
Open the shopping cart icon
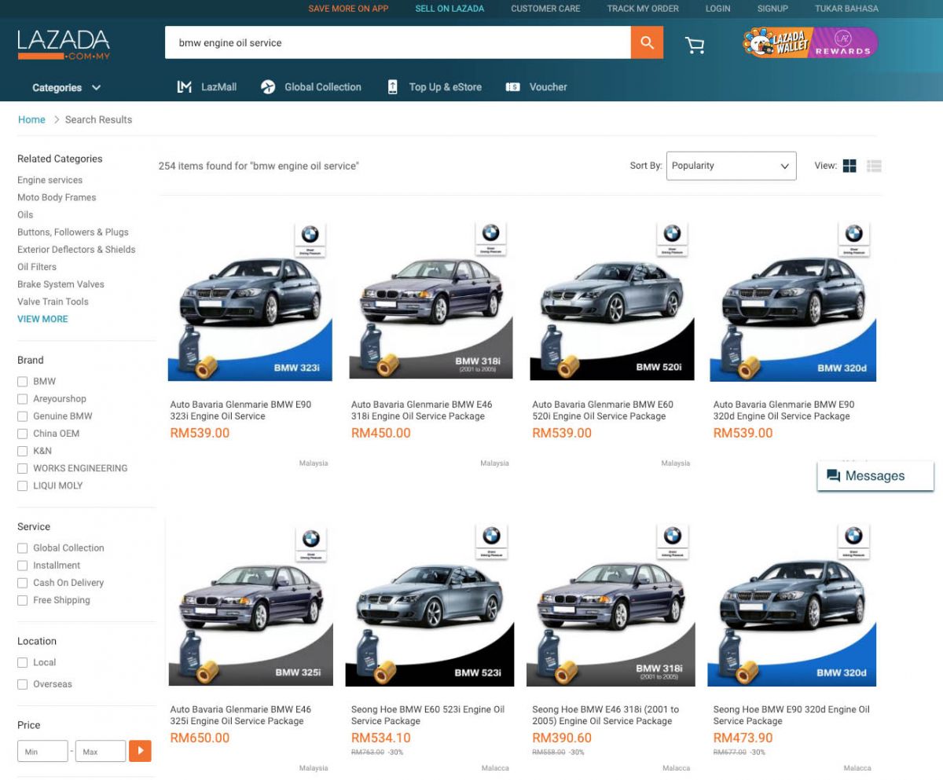pyautogui.click(x=695, y=45)
